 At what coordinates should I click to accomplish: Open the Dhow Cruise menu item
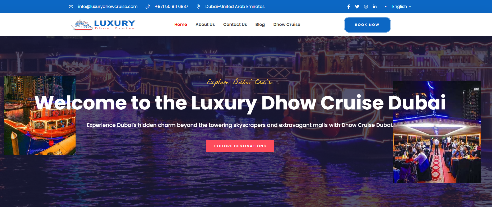(287, 25)
